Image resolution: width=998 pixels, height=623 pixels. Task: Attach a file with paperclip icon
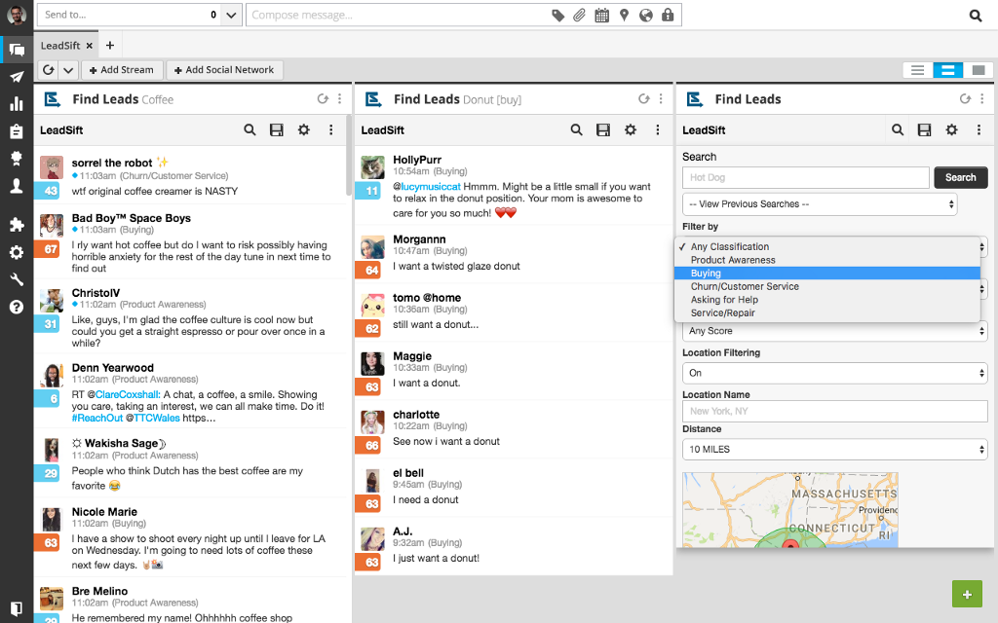pyautogui.click(x=579, y=16)
